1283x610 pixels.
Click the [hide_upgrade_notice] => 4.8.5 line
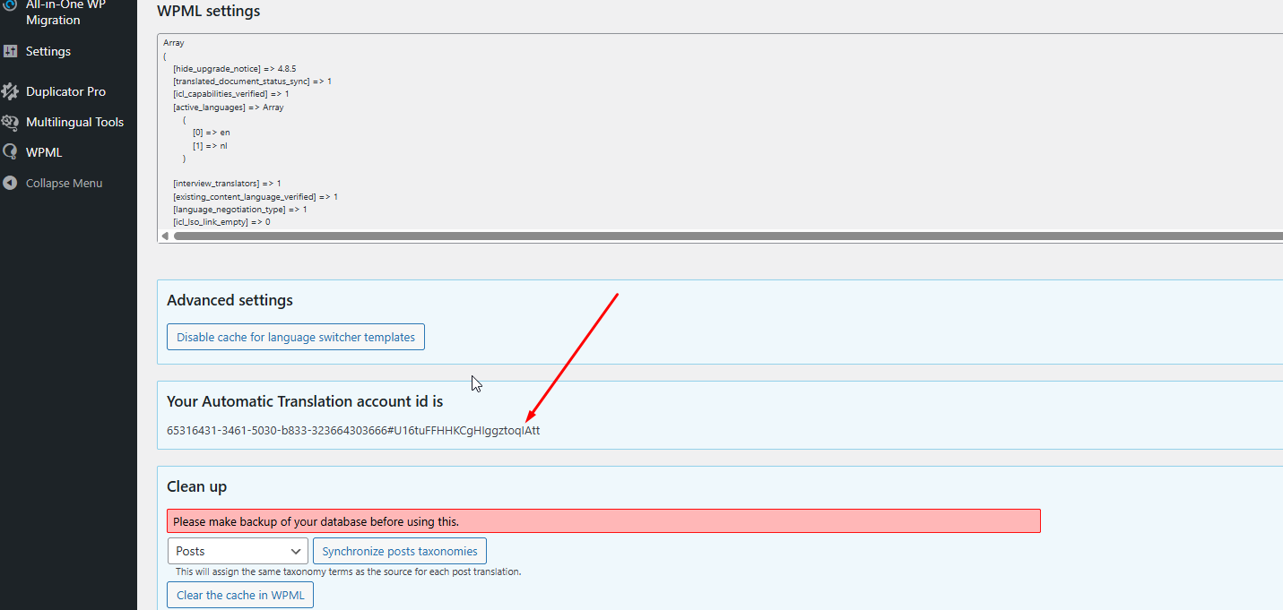(x=235, y=68)
